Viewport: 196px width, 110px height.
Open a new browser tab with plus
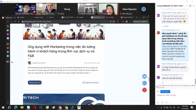point(137,17)
